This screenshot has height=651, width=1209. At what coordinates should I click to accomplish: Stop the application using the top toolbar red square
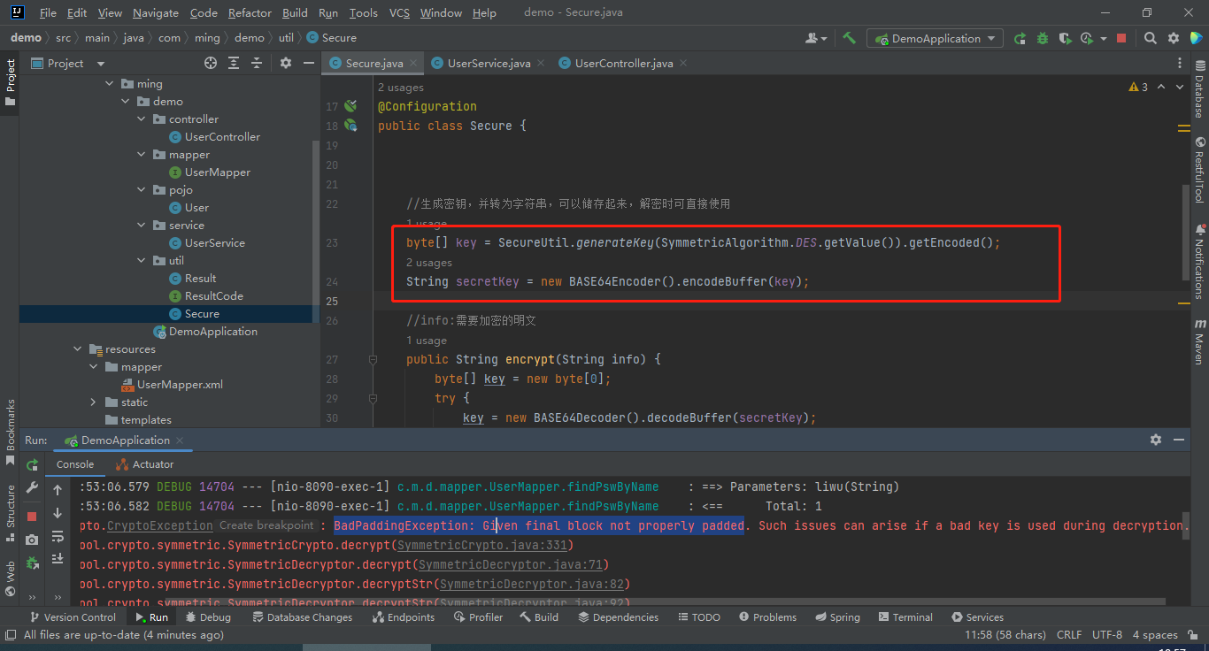(1121, 38)
